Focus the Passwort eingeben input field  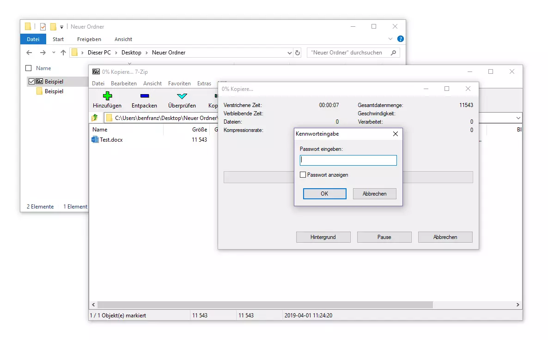(348, 160)
